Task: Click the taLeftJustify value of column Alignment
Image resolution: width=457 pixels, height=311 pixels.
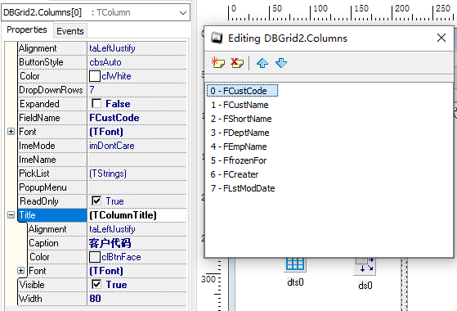Action: [x=137, y=48]
